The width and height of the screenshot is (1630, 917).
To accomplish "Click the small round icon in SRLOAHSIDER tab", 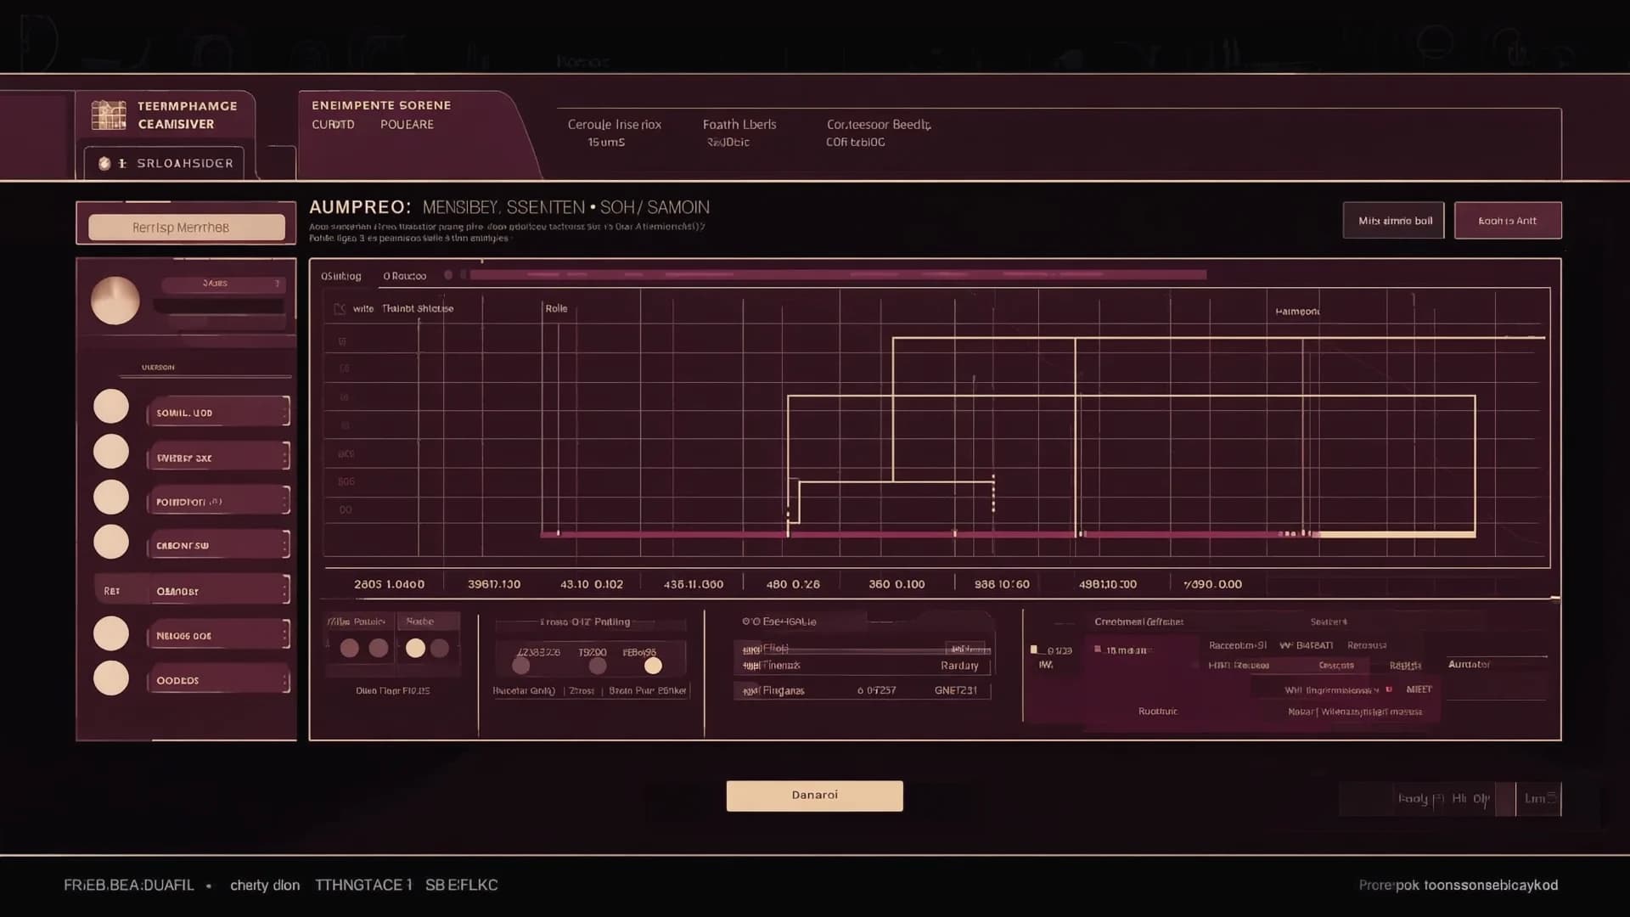I will coord(104,163).
